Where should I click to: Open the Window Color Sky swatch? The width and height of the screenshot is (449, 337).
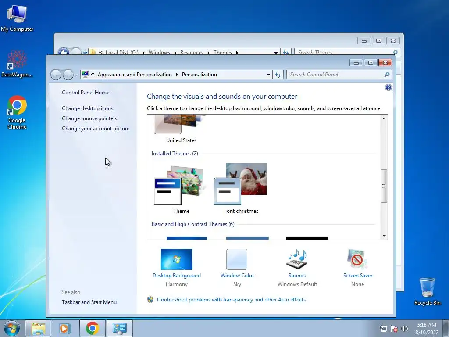237,259
